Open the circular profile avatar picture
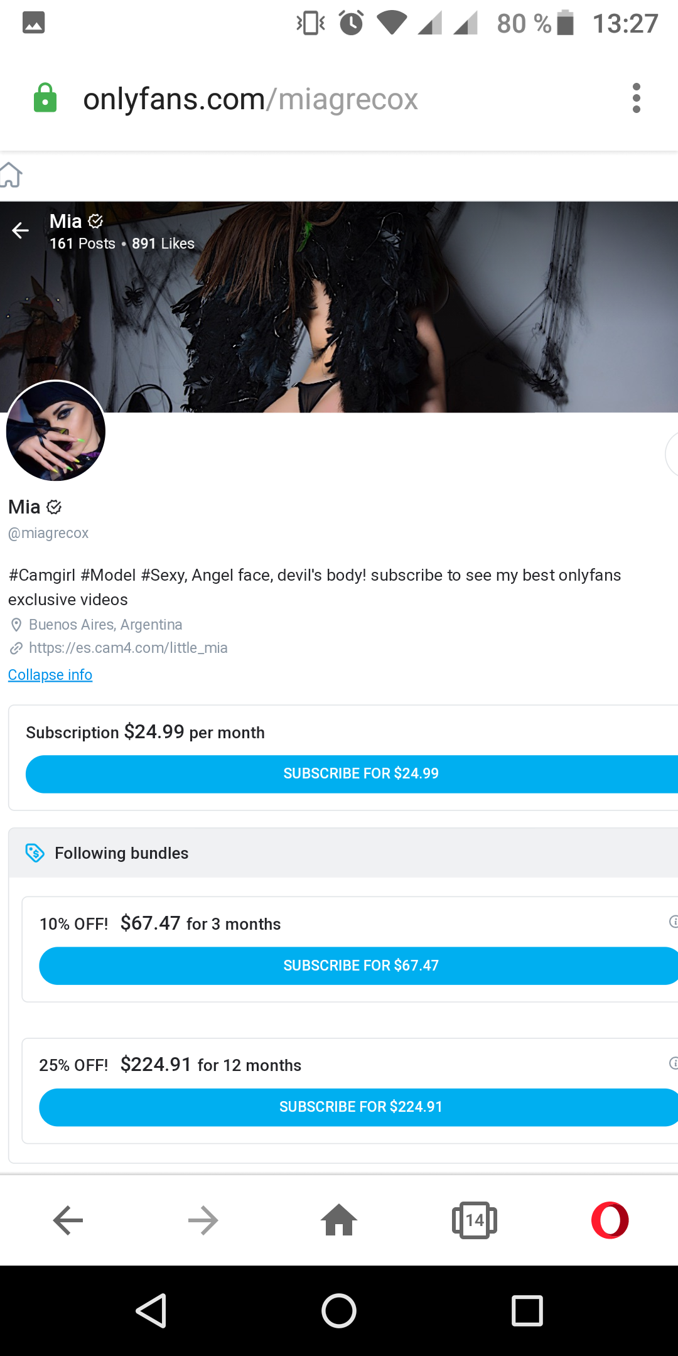Viewport: 678px width, 1356px height. point(56,431)
